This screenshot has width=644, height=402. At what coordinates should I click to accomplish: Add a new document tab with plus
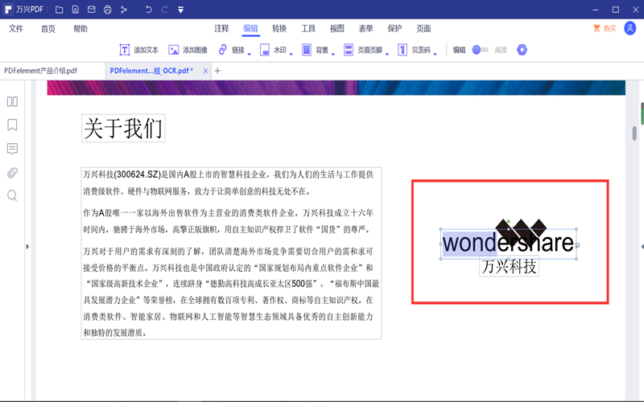click(217, 71)
